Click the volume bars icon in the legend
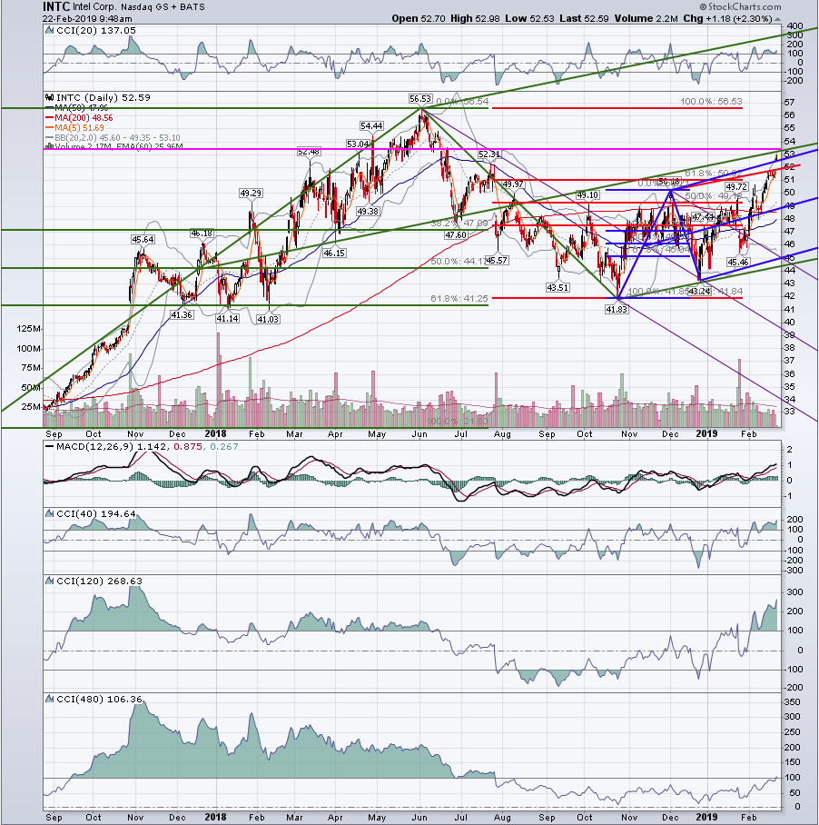The height and width of the screenshot is (825, 819). click(x=49, y=145)
